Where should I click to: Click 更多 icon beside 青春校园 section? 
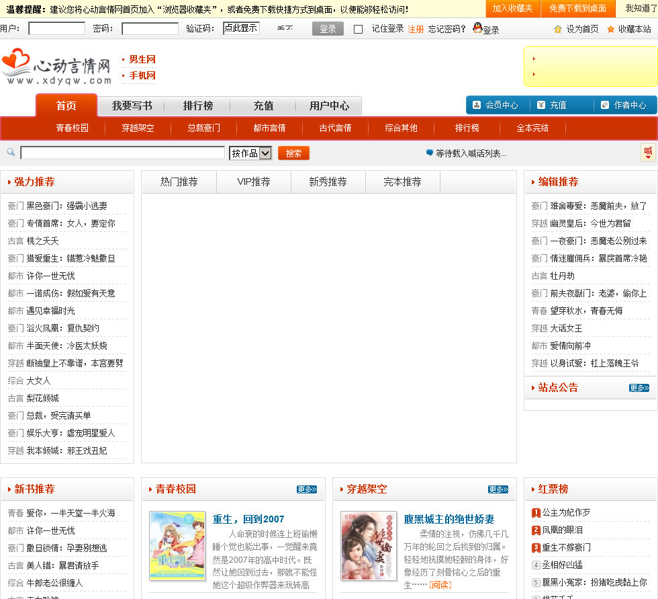(x=307, y=489)
